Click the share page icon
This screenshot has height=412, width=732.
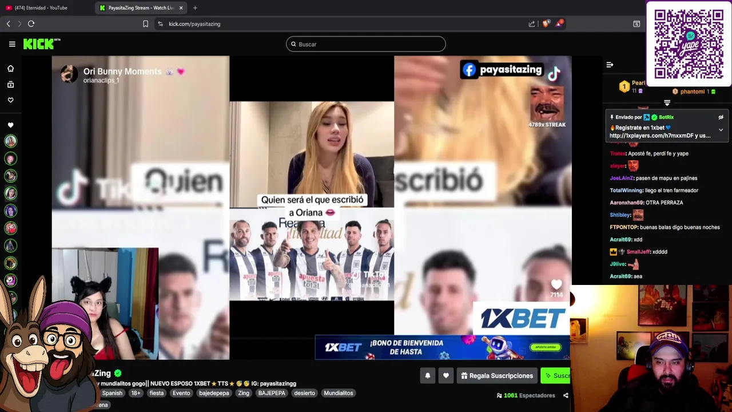pyautogui.click(x=532, y=23)
